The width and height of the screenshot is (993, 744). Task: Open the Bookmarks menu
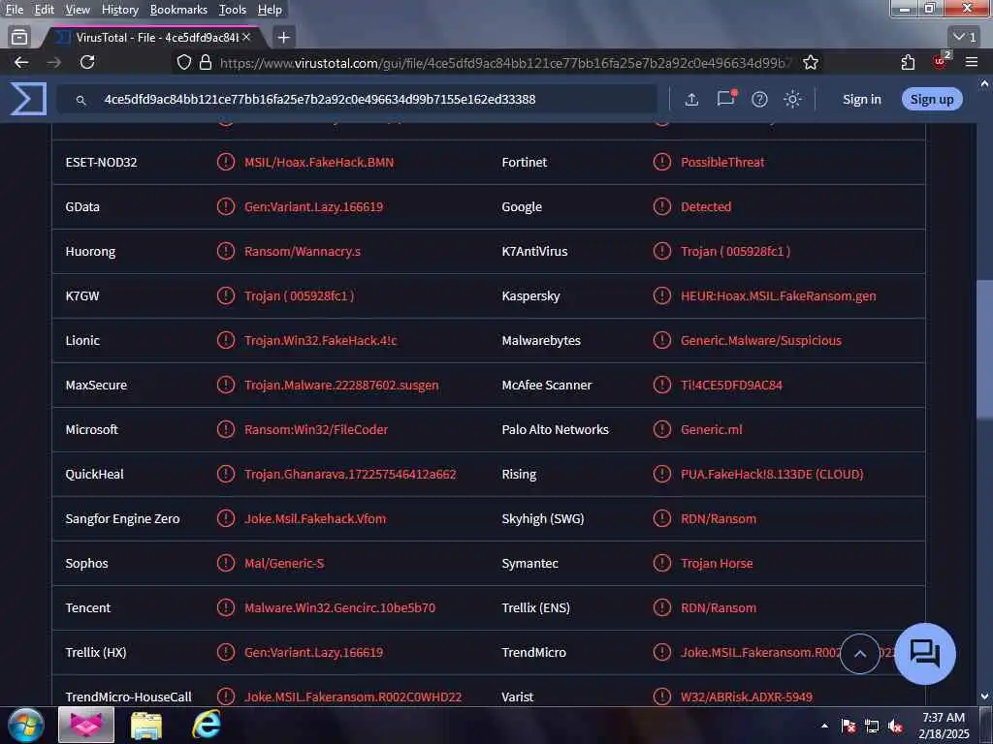click(178, 10)
